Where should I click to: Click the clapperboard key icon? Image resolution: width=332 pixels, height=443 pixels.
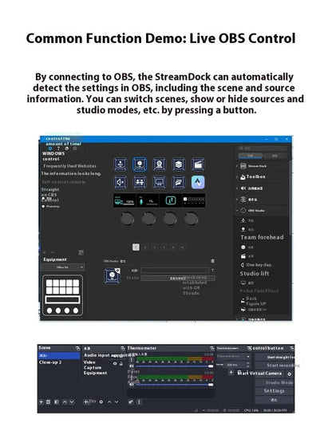(198, 164)
